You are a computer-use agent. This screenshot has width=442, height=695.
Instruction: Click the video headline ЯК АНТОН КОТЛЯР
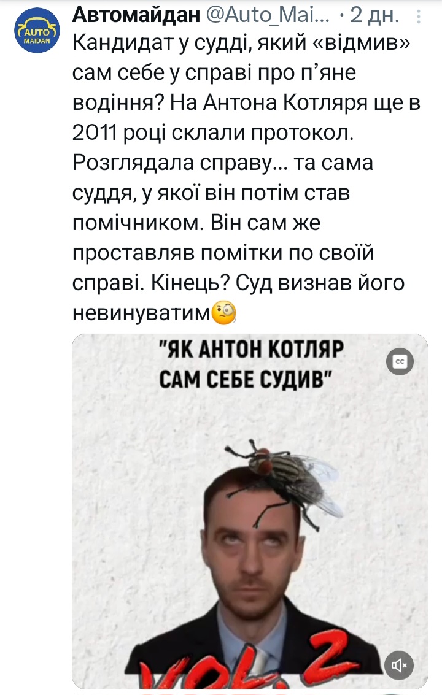coord(252,350)
